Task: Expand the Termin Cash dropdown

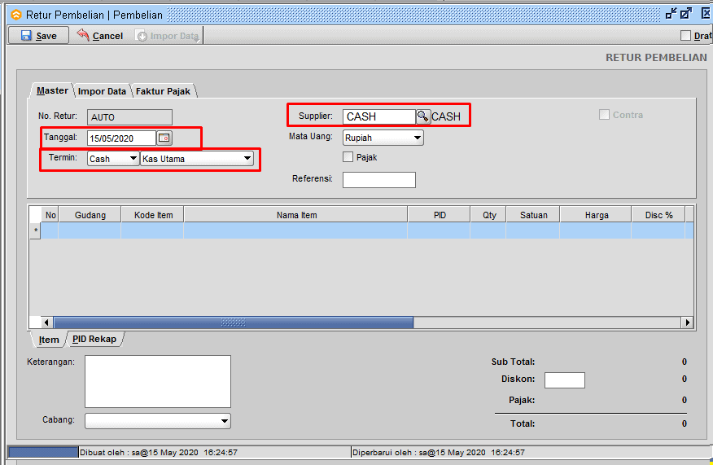Action: (x=133, y=159)
